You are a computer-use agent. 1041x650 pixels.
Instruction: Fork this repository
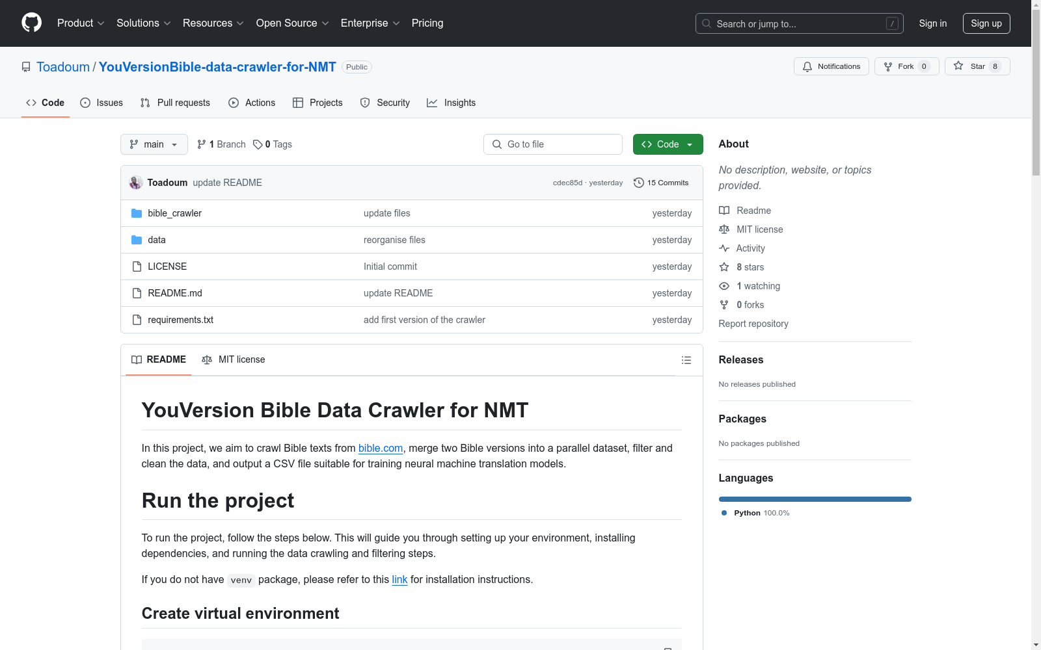[907, 66]
